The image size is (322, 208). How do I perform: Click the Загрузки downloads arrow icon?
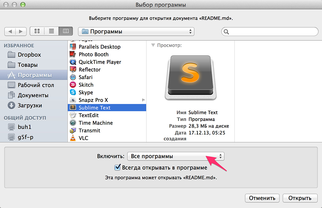pos(11,105)
